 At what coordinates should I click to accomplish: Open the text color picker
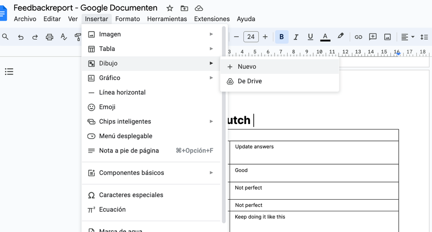pos(325,37)
